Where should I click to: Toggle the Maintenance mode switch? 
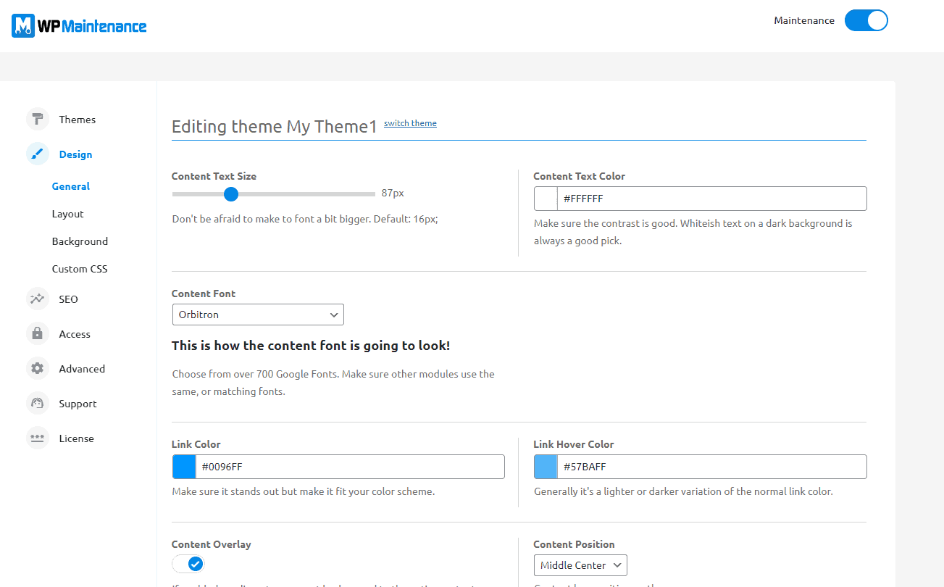pyautogui.click(x=866, y=20)
